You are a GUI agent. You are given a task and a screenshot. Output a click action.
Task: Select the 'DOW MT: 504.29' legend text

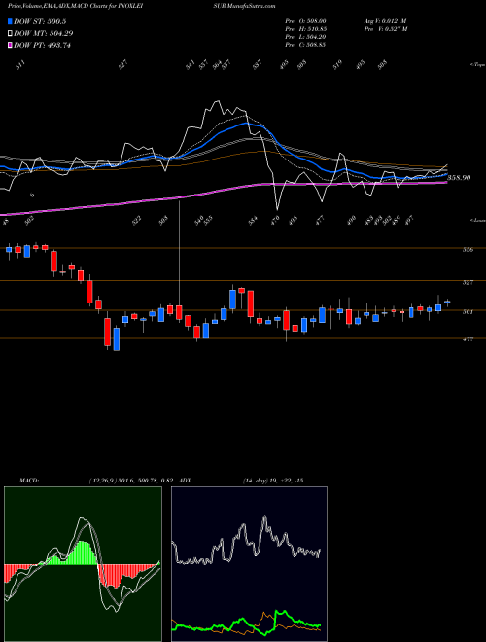click(x=44, y=33)
